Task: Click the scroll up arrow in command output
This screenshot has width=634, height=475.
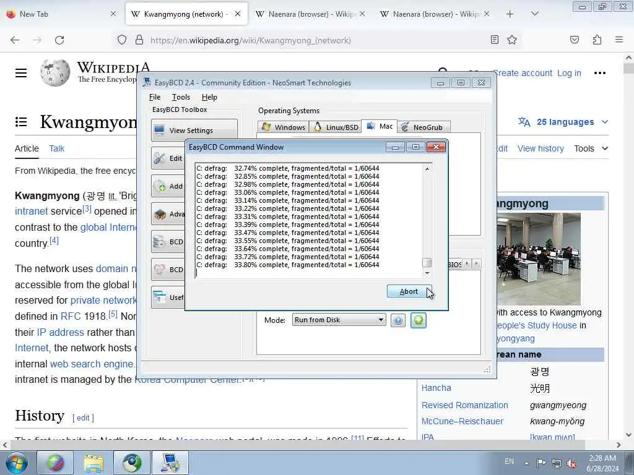Action: (x=427, y=168)
